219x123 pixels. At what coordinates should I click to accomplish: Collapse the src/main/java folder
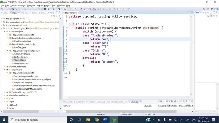pos(4,31)
